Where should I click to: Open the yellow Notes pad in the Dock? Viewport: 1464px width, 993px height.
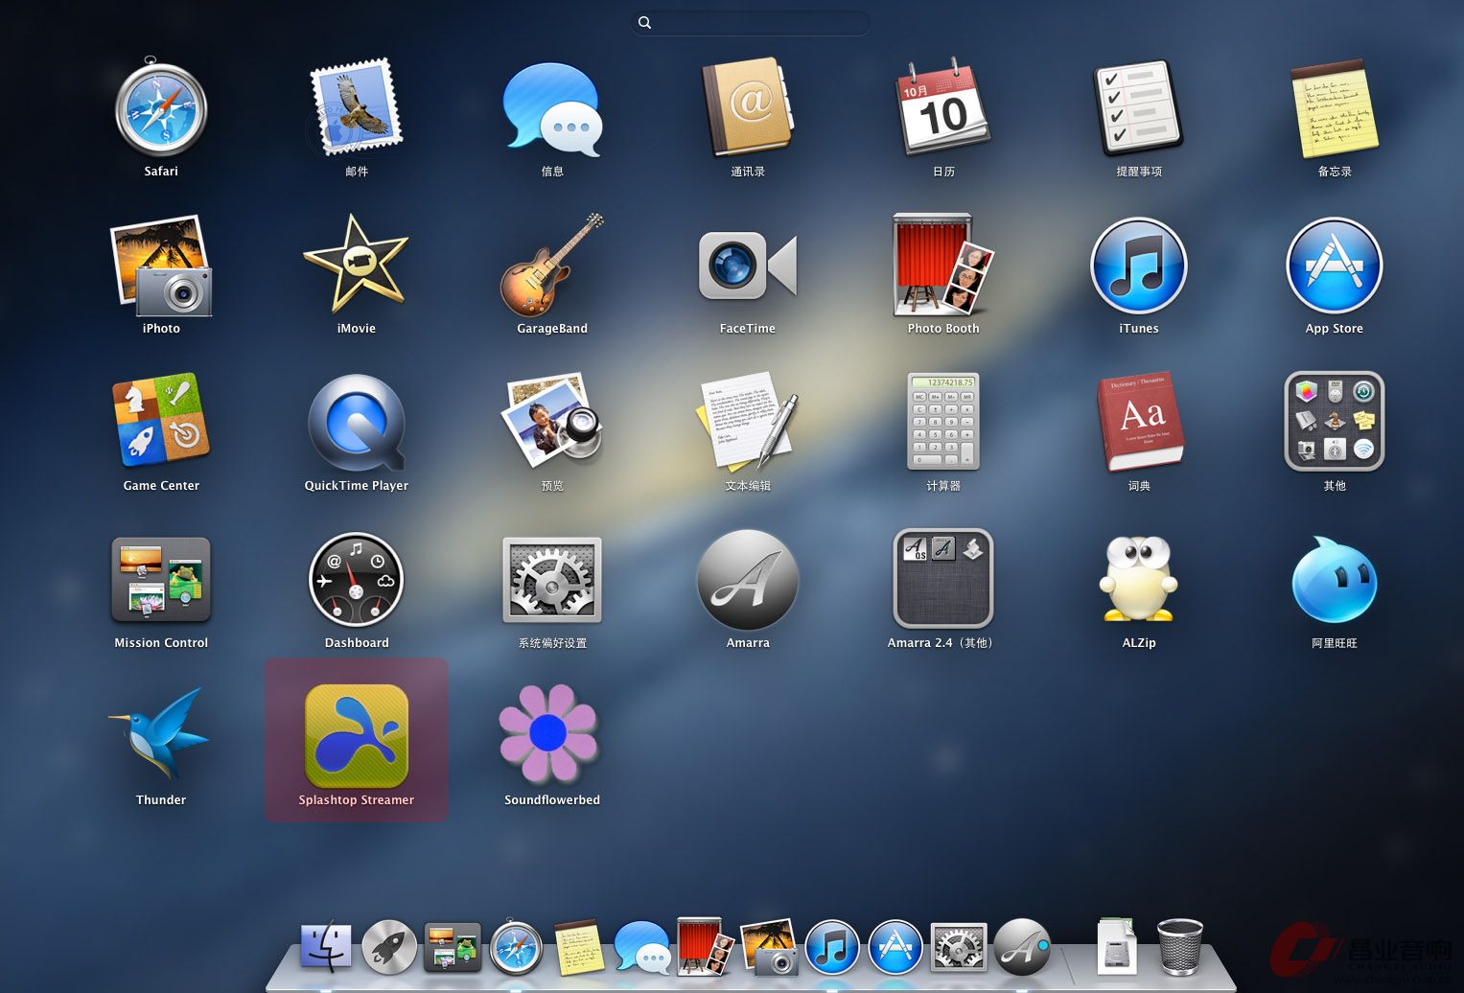coord(579,947)
